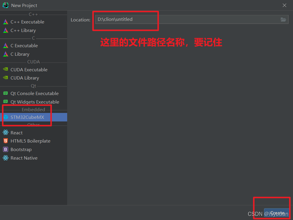The height and width of the screenshot is (220, 293).
Task: Click the Qt Widgets Executable icon
Action: click(6, 101)
